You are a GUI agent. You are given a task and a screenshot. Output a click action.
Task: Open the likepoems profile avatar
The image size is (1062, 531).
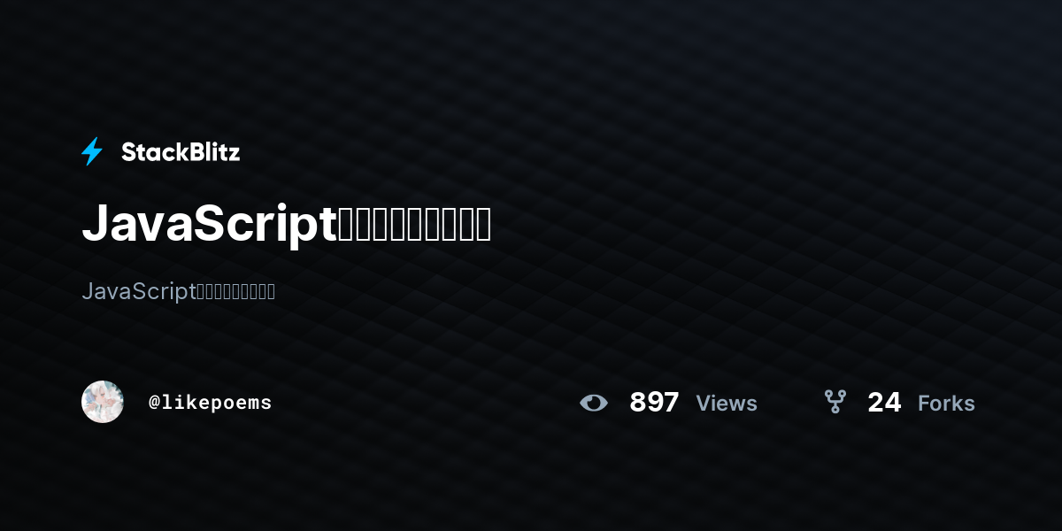point(103,402)
